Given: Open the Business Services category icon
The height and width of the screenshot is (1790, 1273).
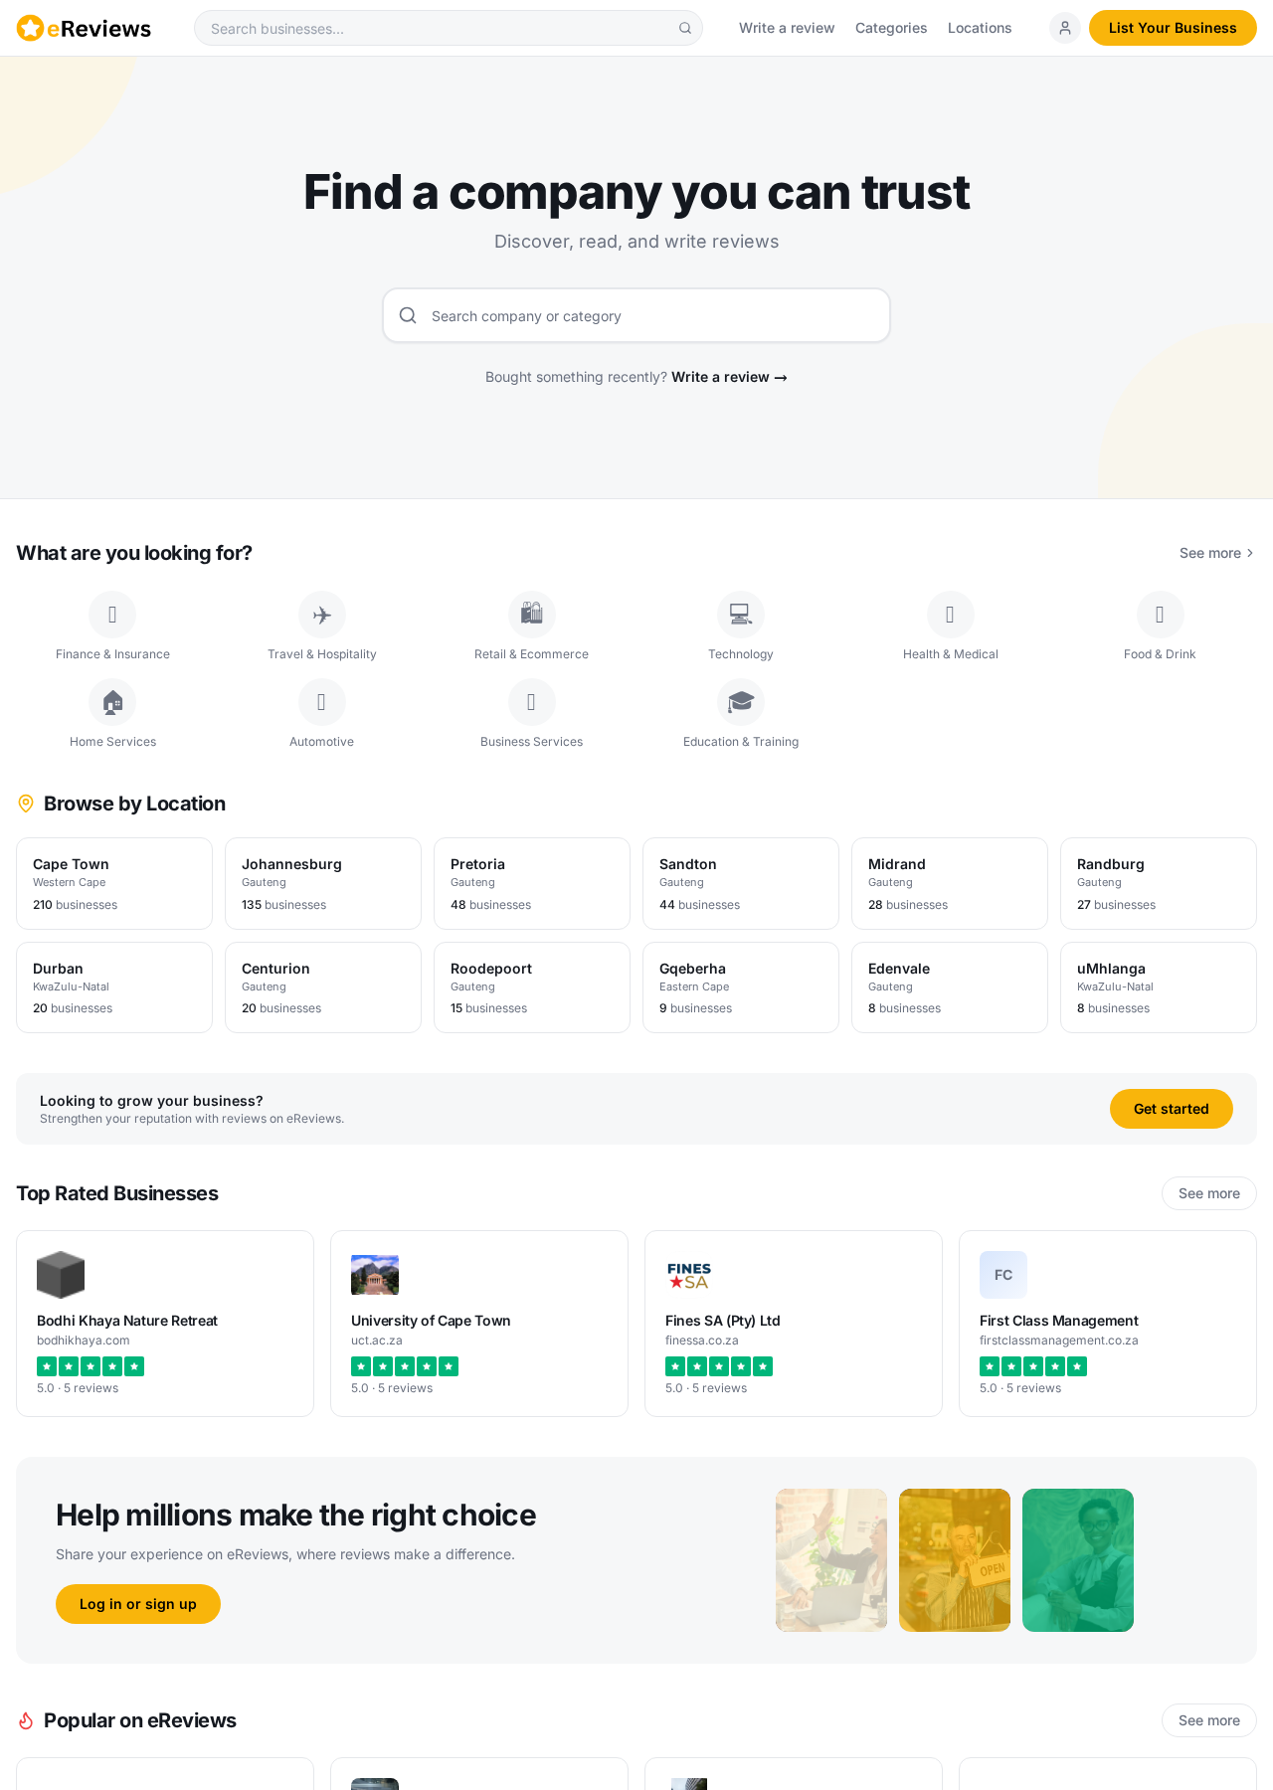Looking at the screenshot, I should click(x=532, y=702).
